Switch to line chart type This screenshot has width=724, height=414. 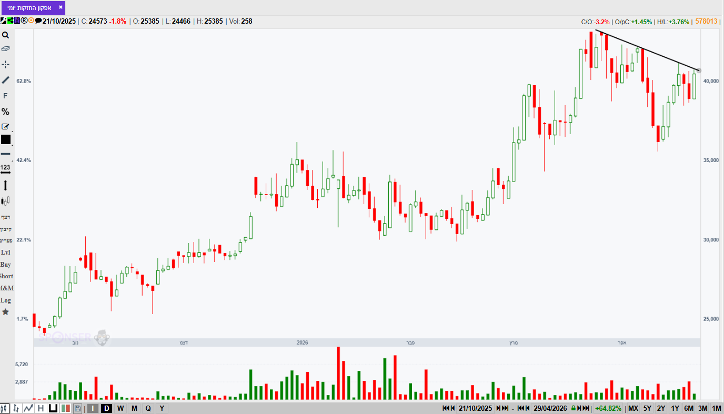coord(28,408)
